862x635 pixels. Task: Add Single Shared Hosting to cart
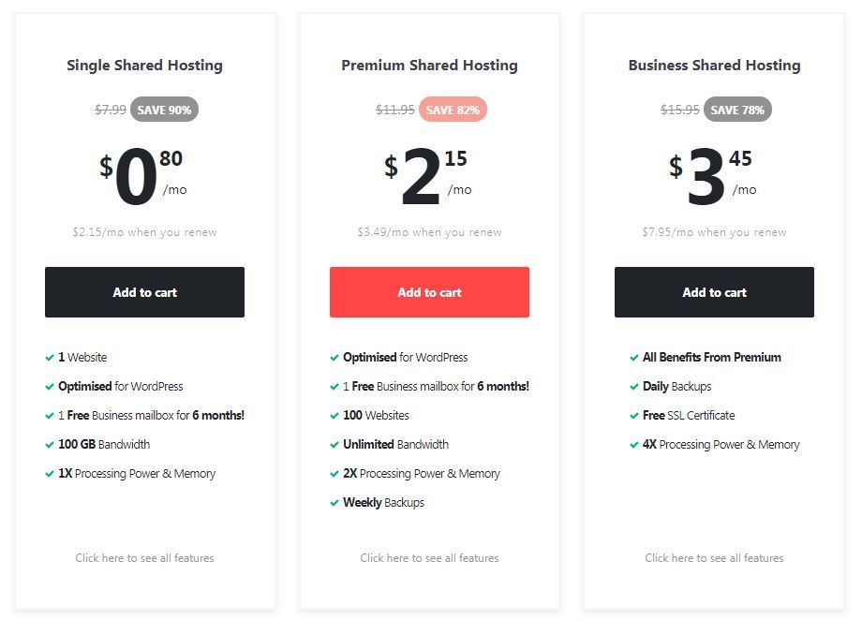pyautogui.click(x=144, y=292)
